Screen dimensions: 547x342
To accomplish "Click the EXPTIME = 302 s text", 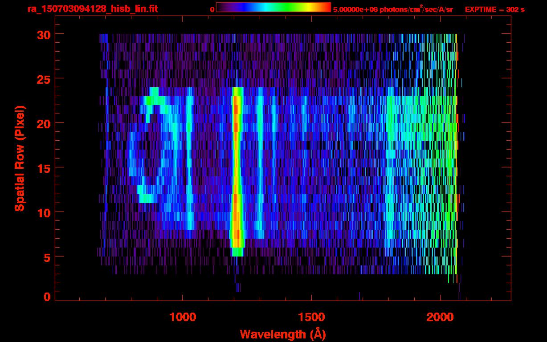I will point(494,9).
